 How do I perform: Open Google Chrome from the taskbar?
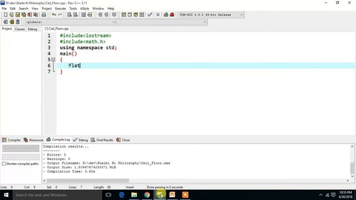[x=147, y=195]
